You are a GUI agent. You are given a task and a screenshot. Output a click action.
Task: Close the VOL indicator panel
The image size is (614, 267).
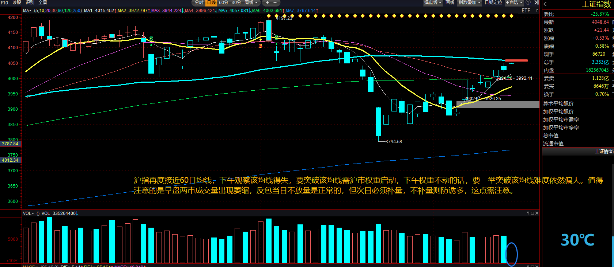[537, 213]
